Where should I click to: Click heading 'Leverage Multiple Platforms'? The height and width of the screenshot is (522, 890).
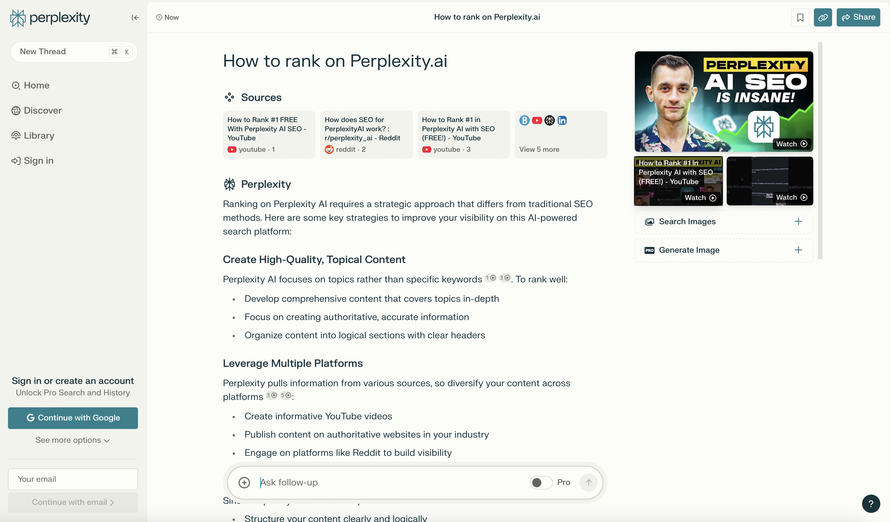[293, 364]
